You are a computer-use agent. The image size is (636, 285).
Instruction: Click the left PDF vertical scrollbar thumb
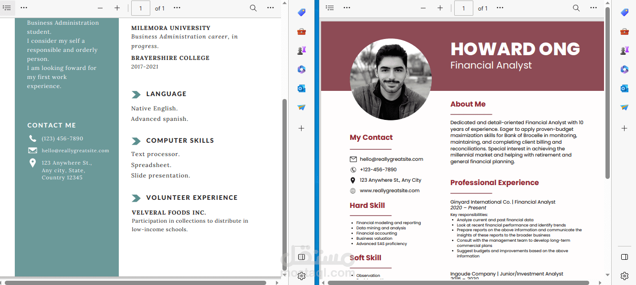(x=285, y=184)
